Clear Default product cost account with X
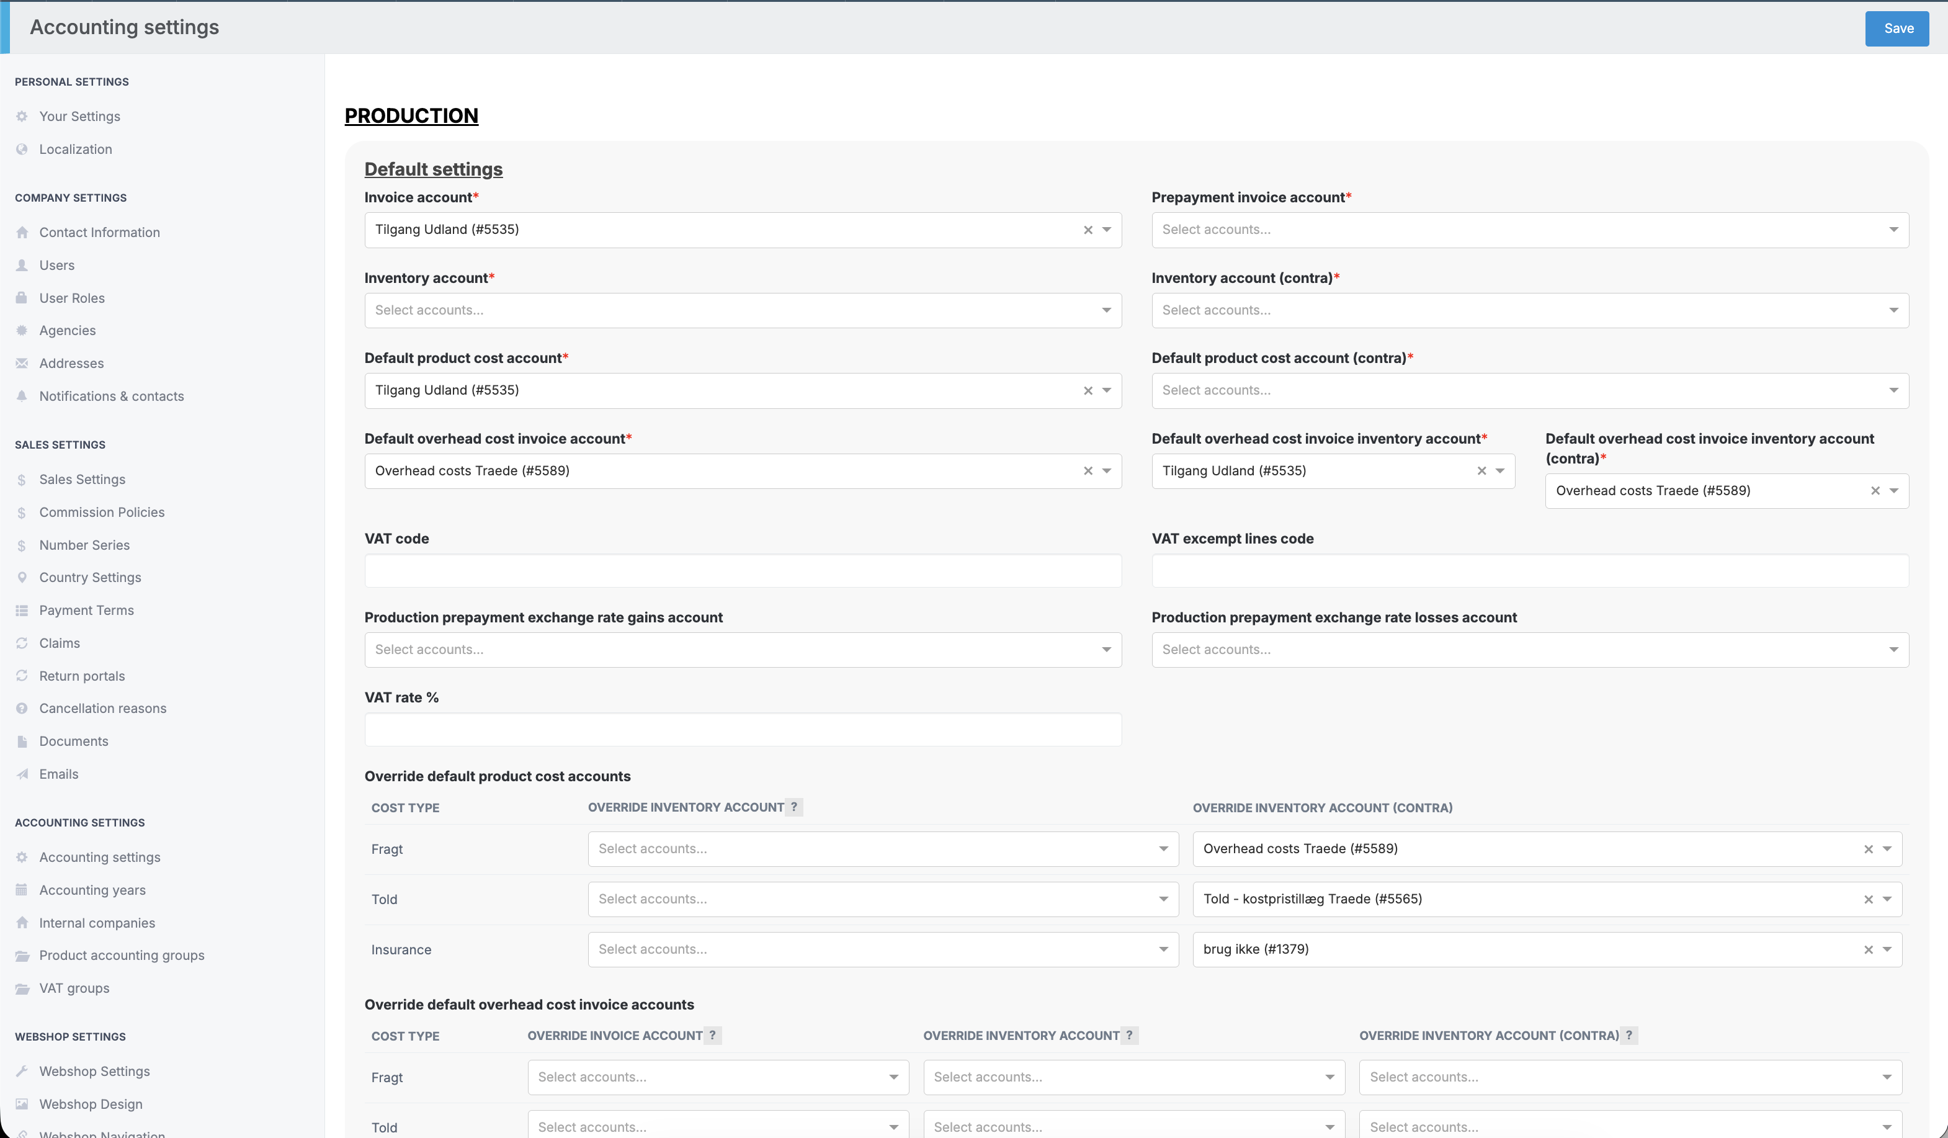The width and height of the screenshot is (1948, 1138). point(1088,391)
